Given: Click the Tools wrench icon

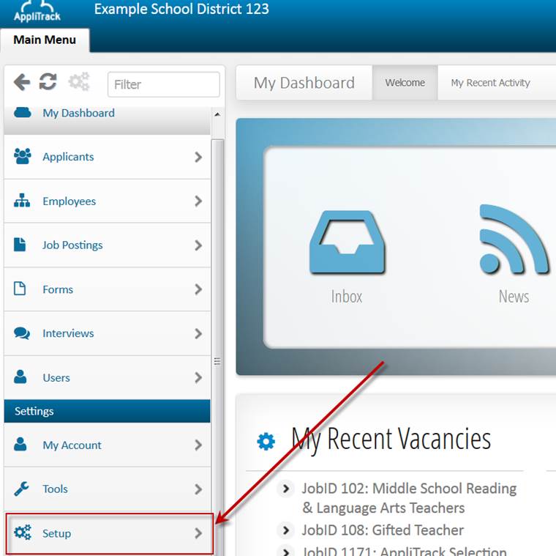Looking at the screenshot, I should pyautogui.click(x=21, y=489).
